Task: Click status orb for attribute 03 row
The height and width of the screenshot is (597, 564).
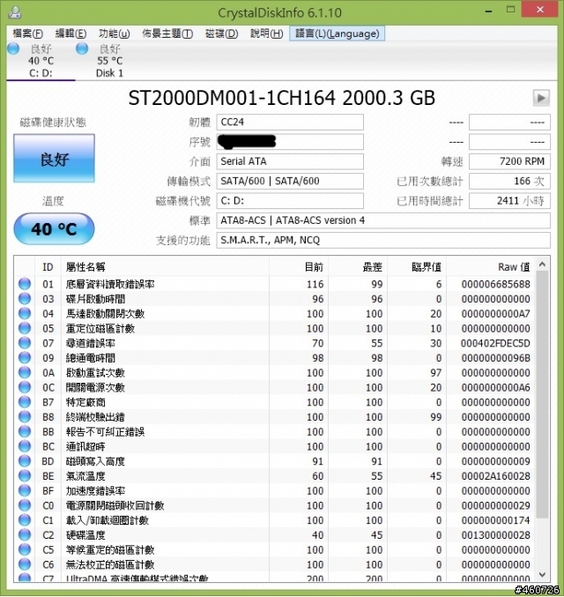Action: 25,299
